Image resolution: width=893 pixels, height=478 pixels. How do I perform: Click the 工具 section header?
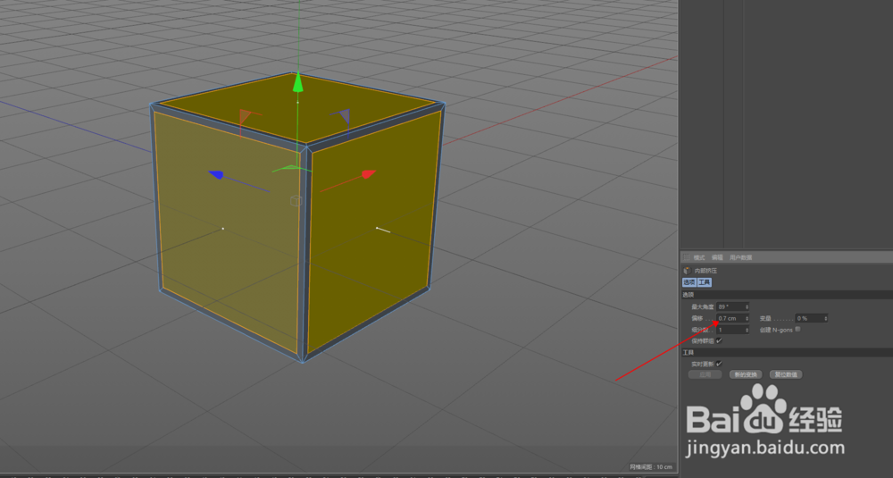click(787, 353)
